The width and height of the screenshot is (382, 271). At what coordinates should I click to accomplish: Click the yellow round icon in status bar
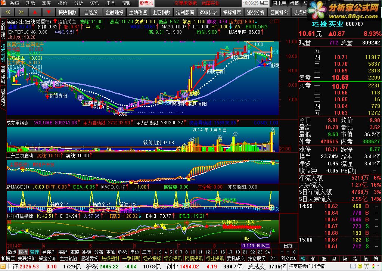pyautogui.click(x=360, y=266)
